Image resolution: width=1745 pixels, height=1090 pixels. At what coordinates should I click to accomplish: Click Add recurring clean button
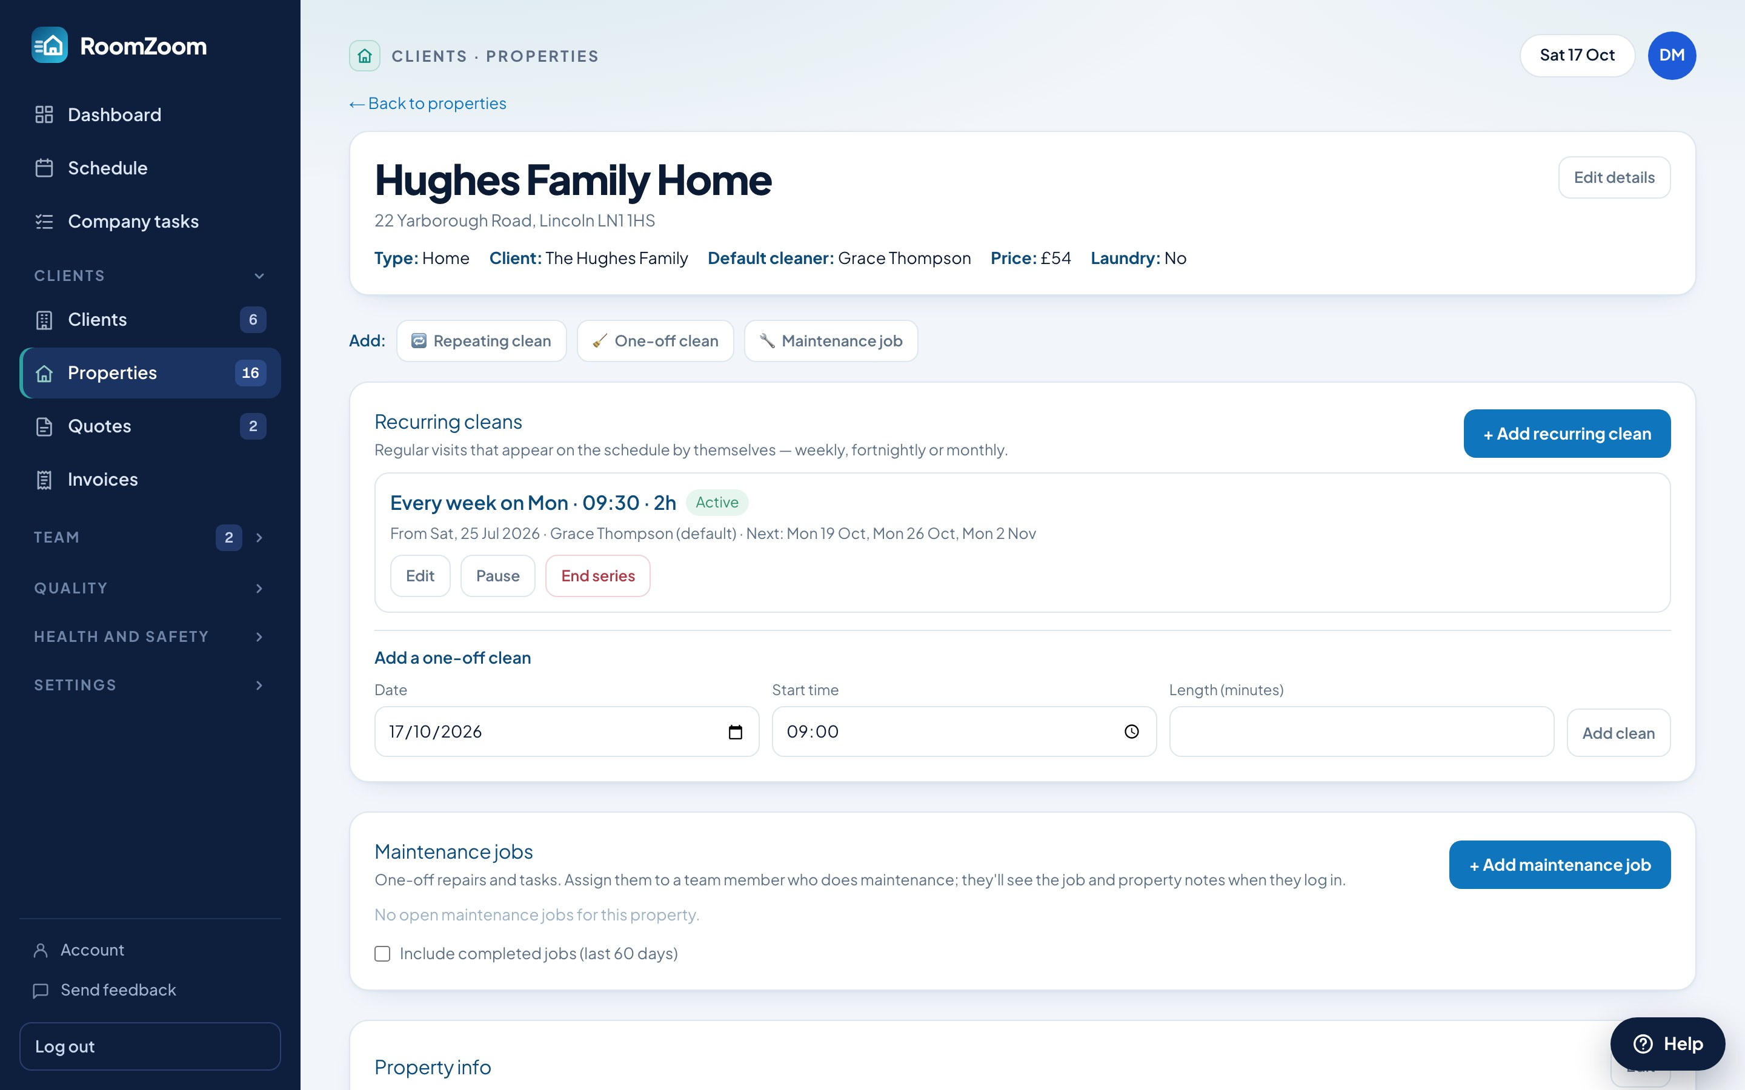tap(1566, 433)
